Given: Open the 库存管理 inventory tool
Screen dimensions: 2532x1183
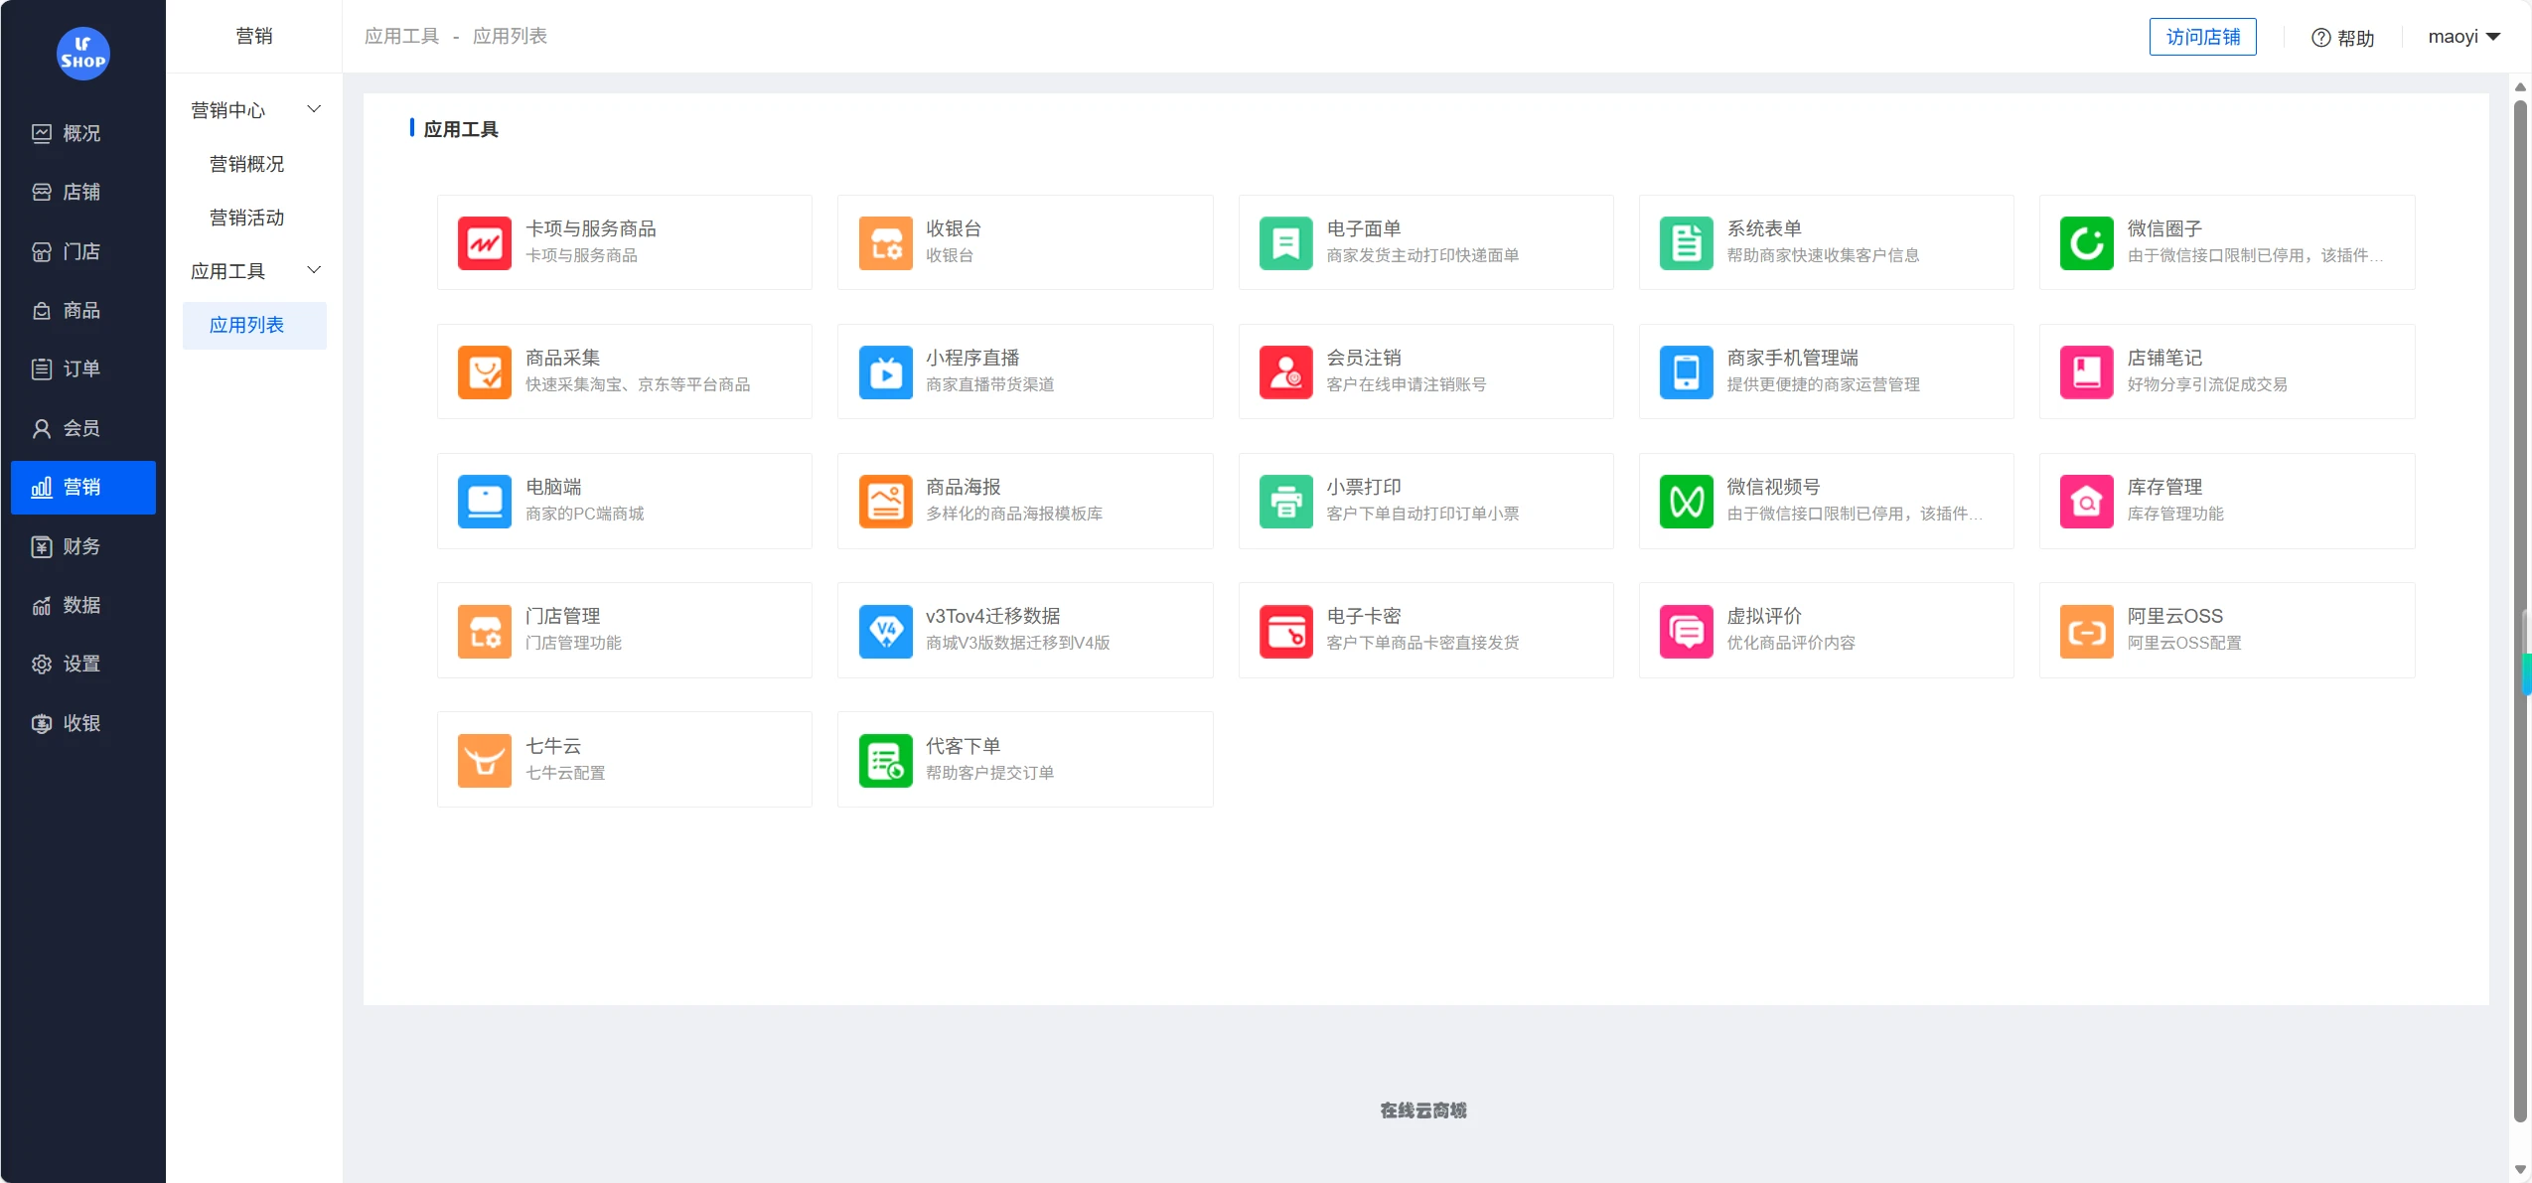Looking at the screenshot, I should point(2224,501).
